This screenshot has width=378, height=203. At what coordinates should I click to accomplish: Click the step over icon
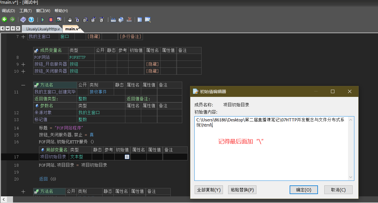pyautogui.click(x=85, y=20)
